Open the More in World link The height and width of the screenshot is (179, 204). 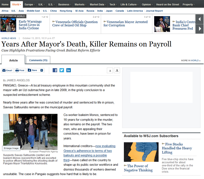tap(190, 61)
